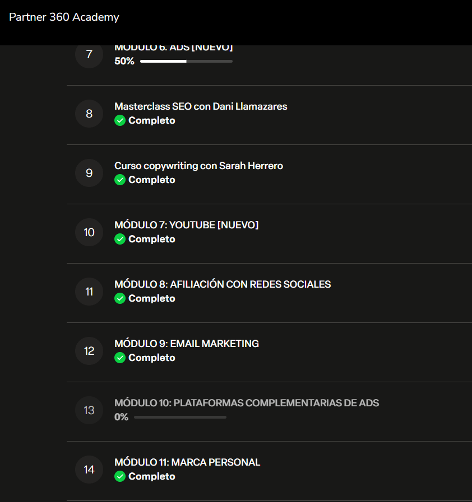Select the number 12 circle badge
472x502 pixels.
(x=89, y=351)
